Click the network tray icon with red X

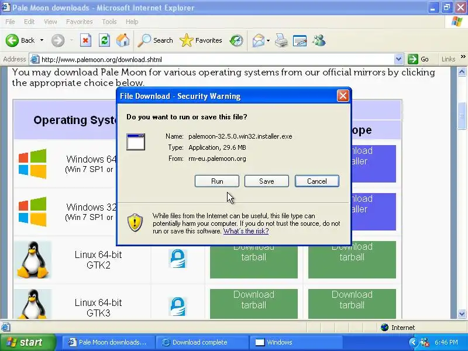[x=425, y=342]
